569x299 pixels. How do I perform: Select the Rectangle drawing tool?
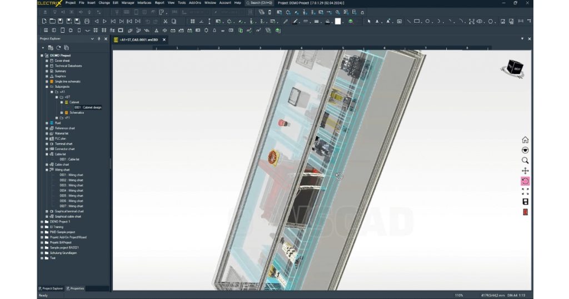click(x=417, y=22)
